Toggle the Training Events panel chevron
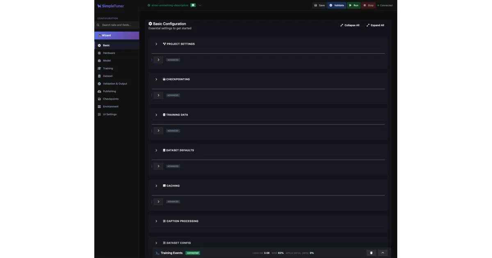 (x=383, y=253)
